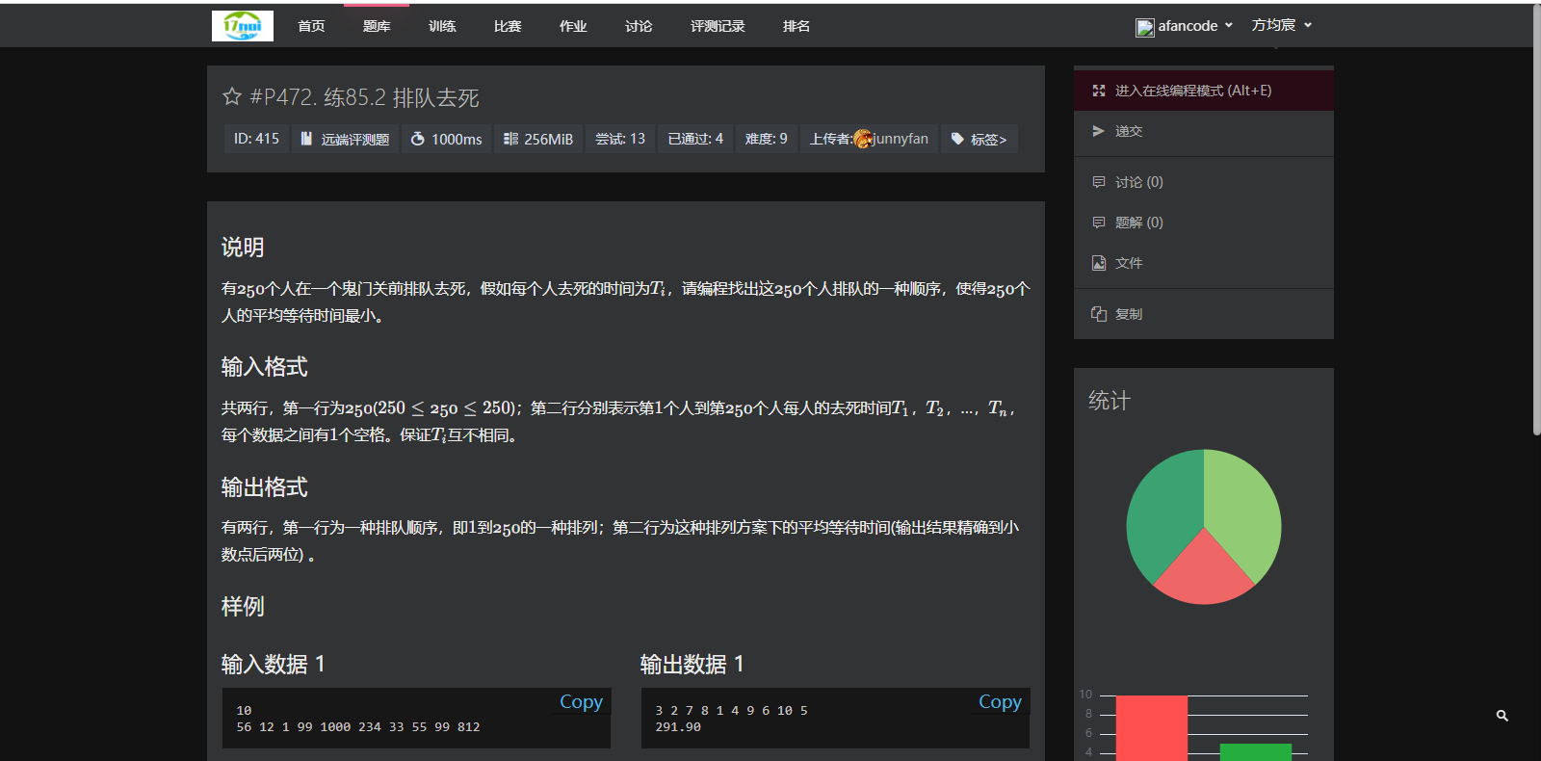Screen dimensions: 1541x761
Task: Expand the 标签 tags section
Action: (x=979, y=139)
